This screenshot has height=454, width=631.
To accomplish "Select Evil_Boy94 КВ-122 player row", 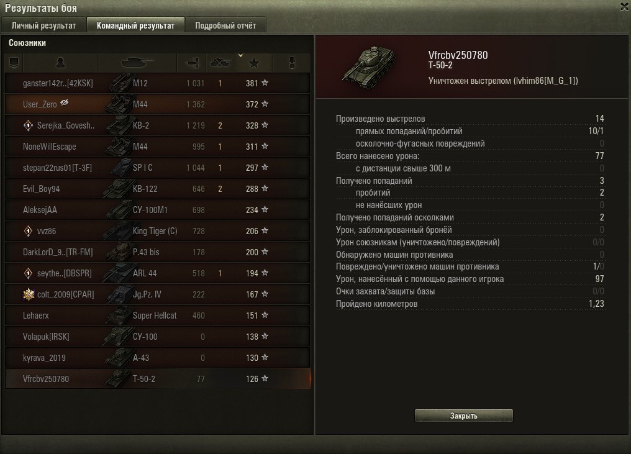I will coord(158,189).
